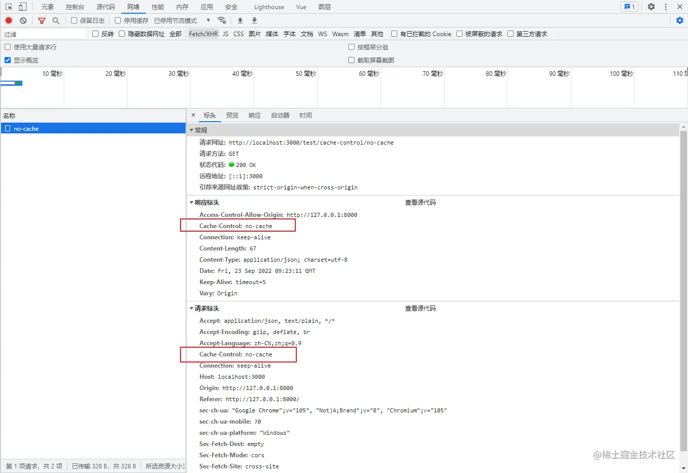688x473 pixels.
Task: View source of 响应标头
Action: tap(420, 203)
